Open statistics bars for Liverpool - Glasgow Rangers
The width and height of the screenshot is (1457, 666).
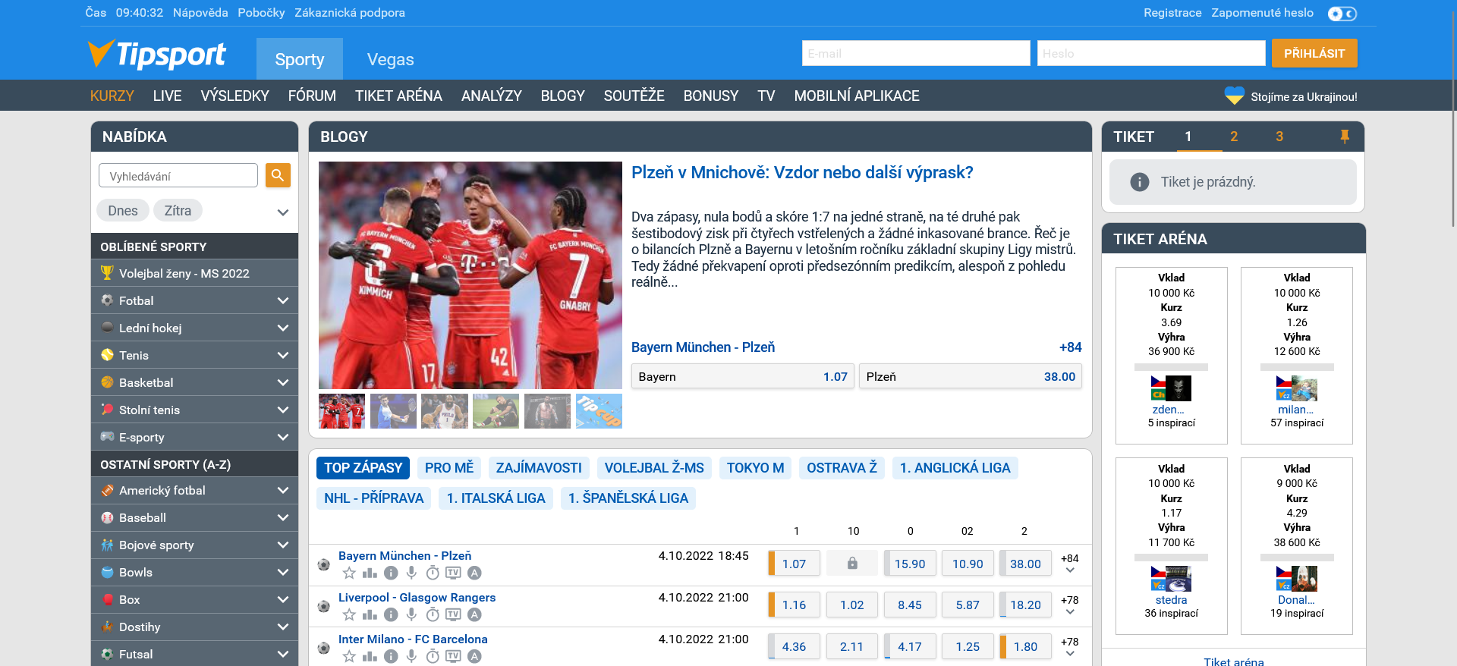pos(370,614)
